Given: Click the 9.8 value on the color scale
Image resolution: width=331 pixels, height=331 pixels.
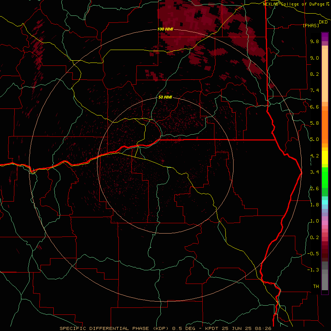Looking at the screenshot, I should (314, 41).
